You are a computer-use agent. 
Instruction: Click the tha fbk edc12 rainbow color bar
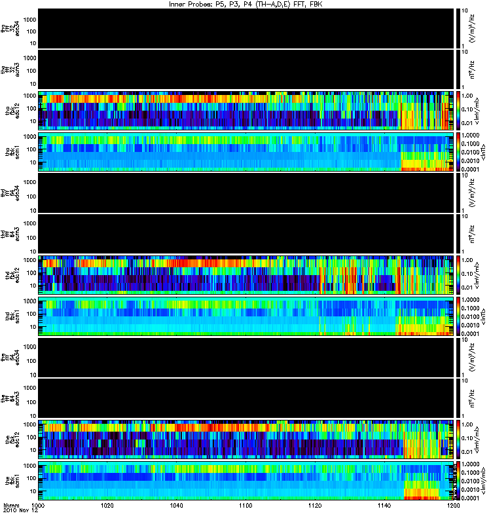point(458,111)
